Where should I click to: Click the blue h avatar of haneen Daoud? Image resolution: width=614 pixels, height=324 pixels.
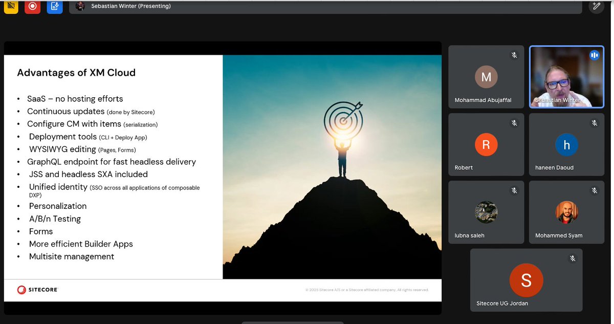click(566, 145)
